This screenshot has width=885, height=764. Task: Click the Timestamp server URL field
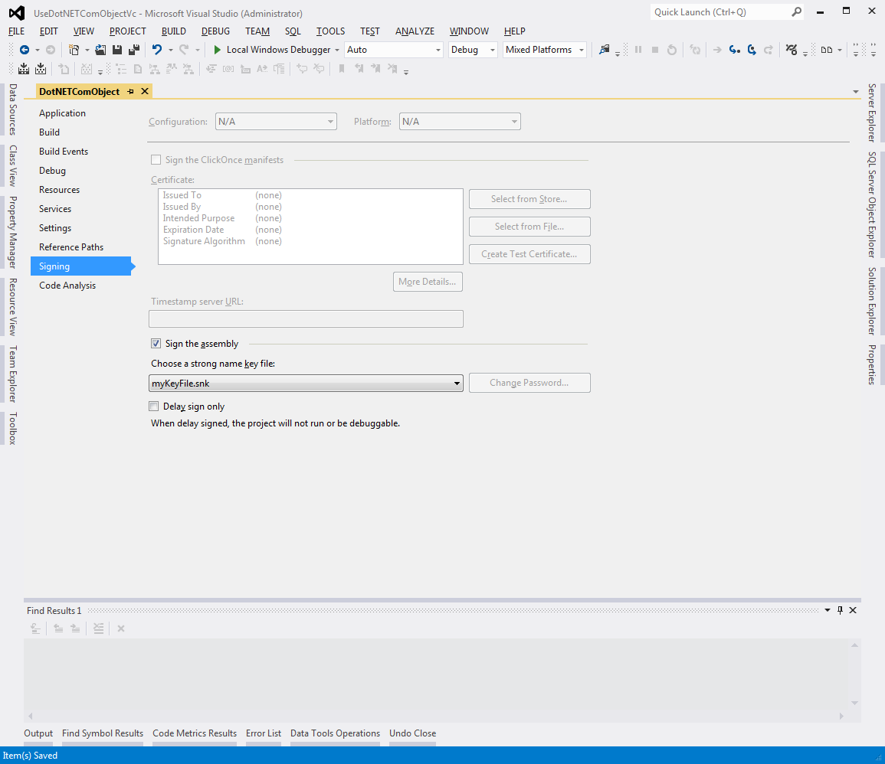click(x=306, y=319)
